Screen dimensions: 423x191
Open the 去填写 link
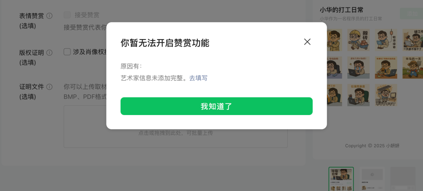coord(198,78)
